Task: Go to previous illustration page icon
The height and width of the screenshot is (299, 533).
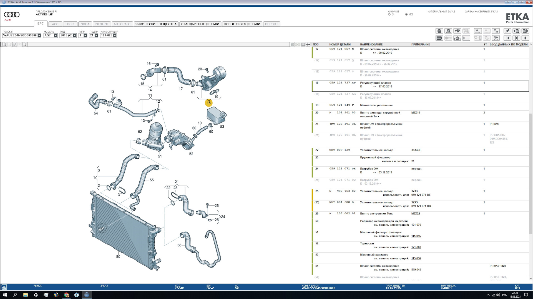Action: (516, 31)
